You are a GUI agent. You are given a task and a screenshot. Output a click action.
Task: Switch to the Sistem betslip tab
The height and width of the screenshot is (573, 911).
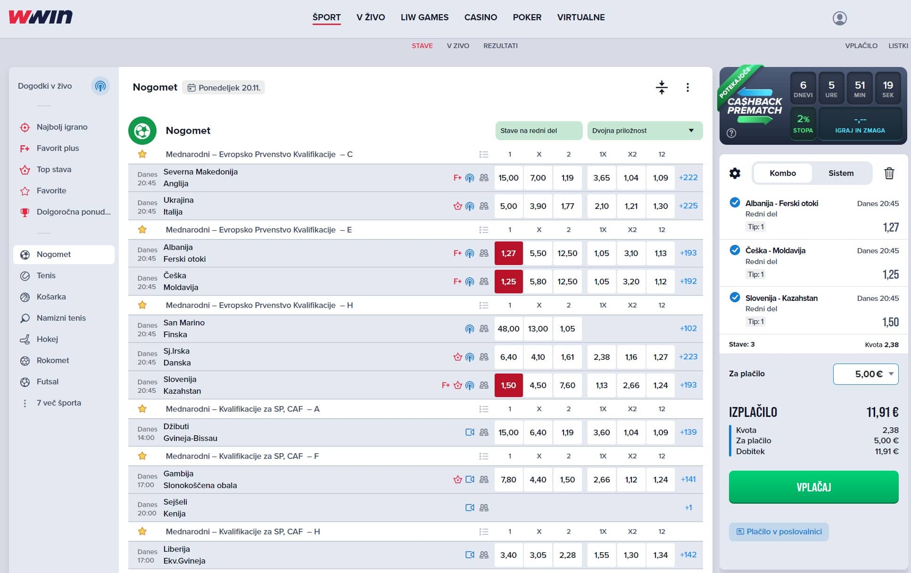pyautogui.click(x=841, y=173)
